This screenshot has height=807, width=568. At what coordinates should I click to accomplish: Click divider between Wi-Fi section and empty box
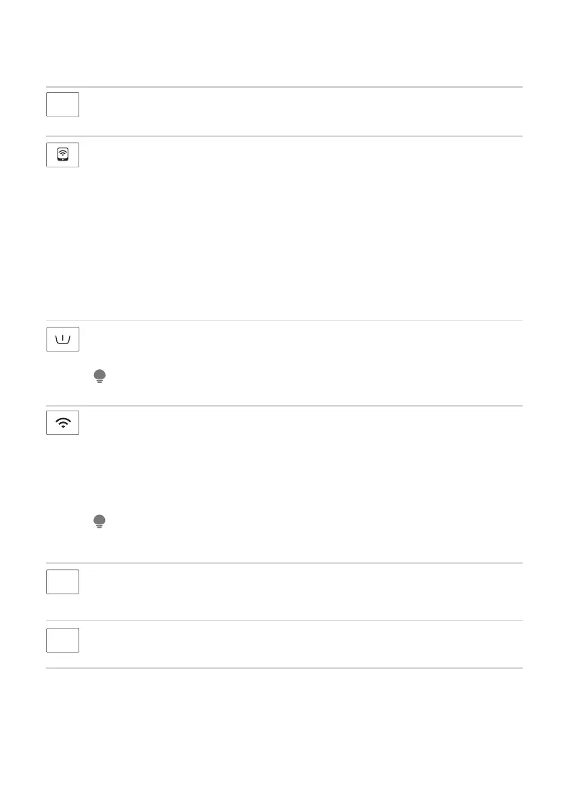[284, 562]
